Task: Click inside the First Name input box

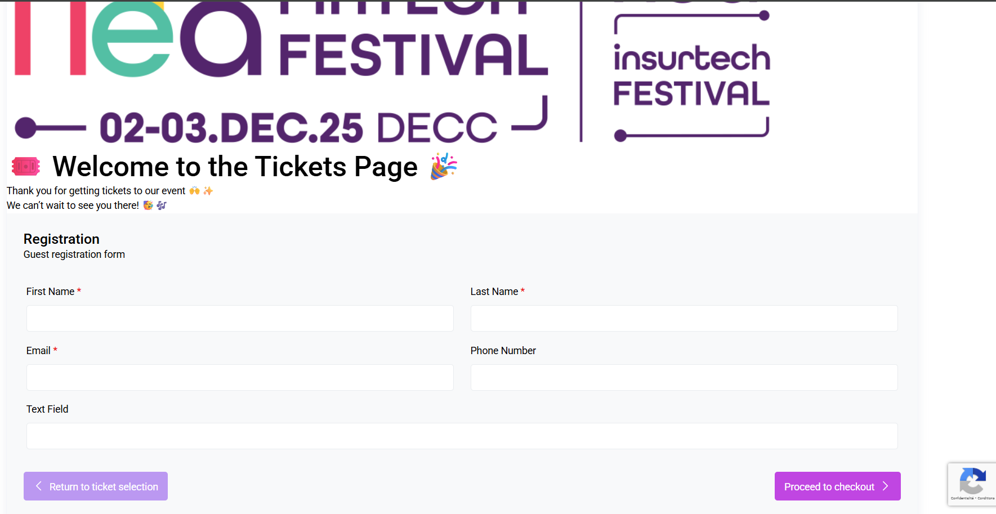Action: click(x=239, y=318)
